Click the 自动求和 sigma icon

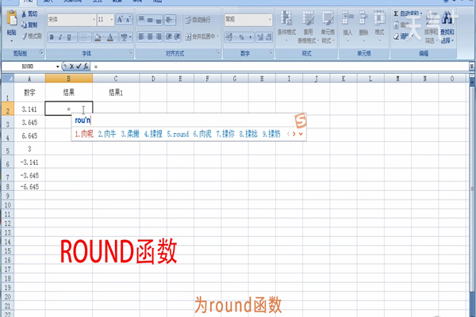396,13
